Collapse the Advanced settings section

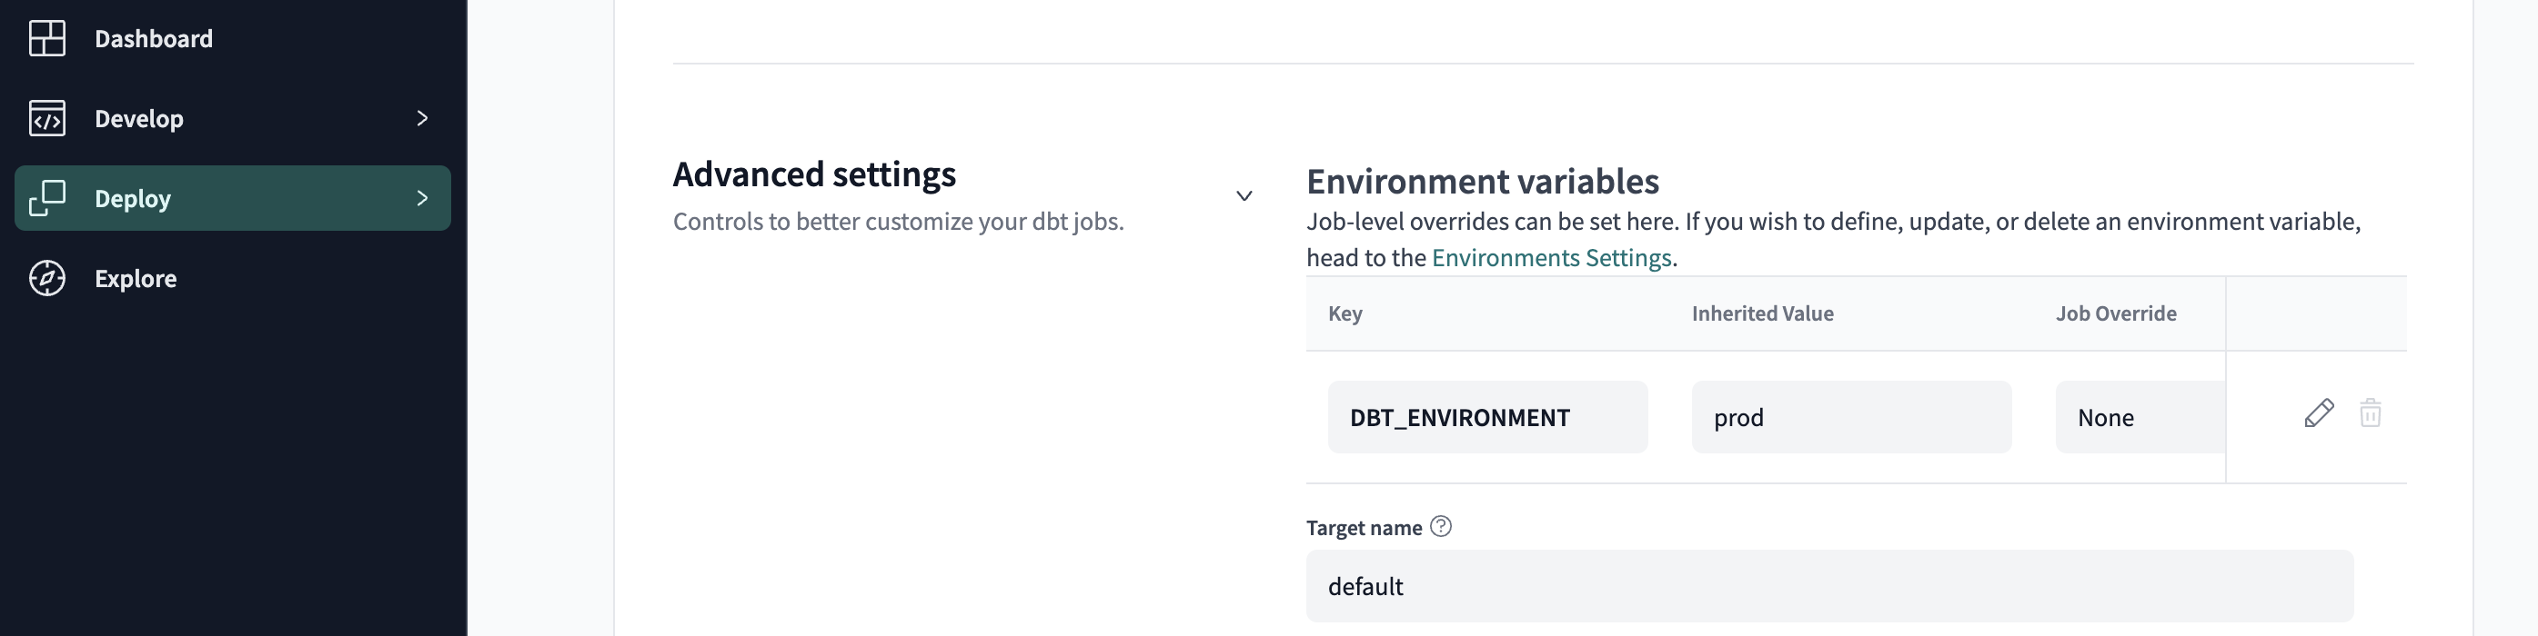[1244, 197]
